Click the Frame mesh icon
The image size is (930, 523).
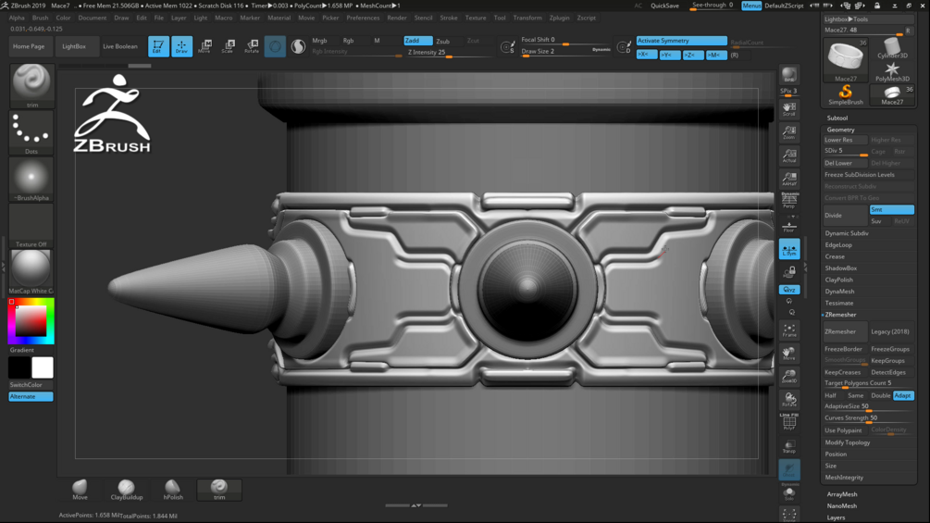pyautogui.click(x=788, y=330)
